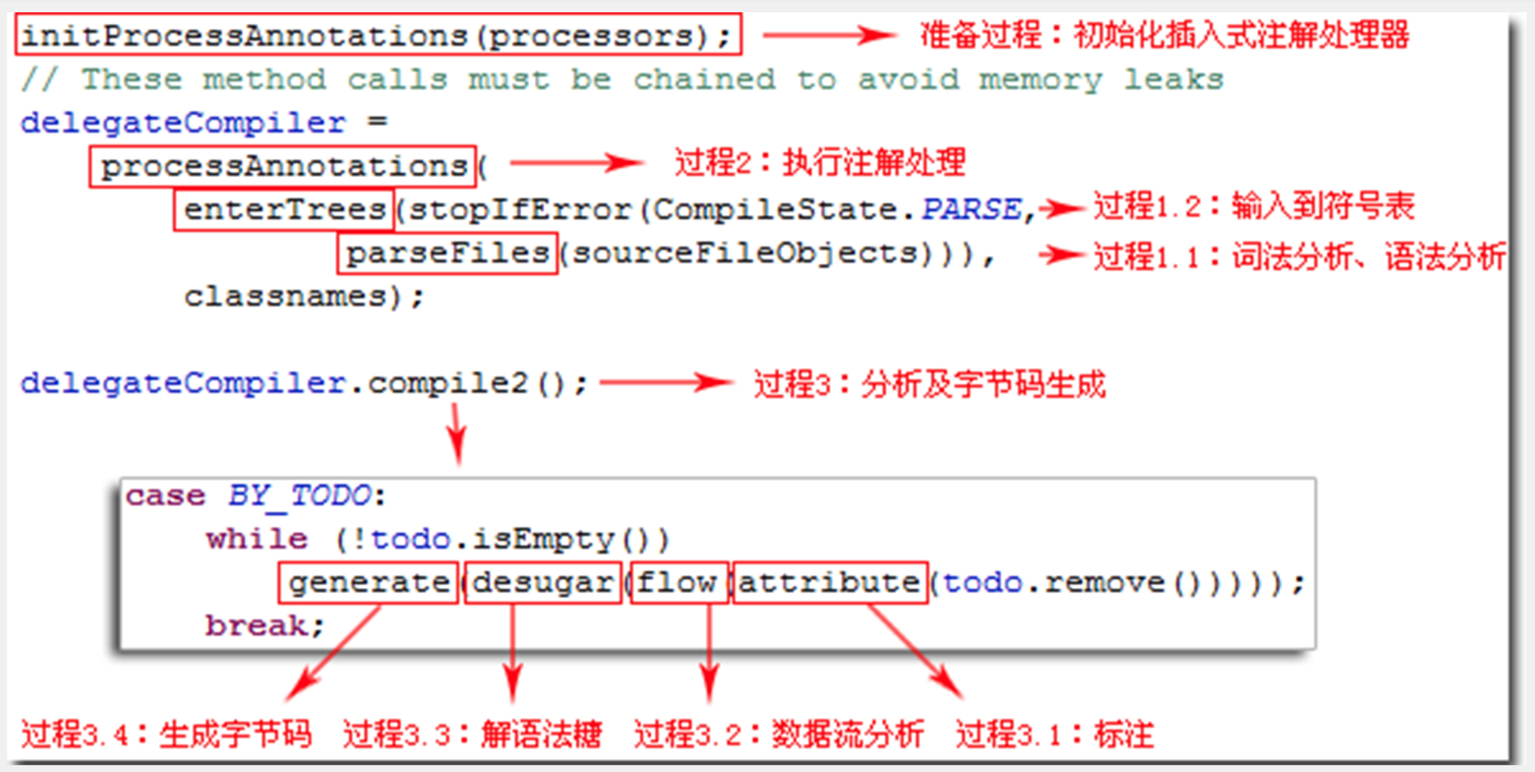1535x772 pixels.
Task: Click the down arrow below compile2()
Action: pos(457,434)
